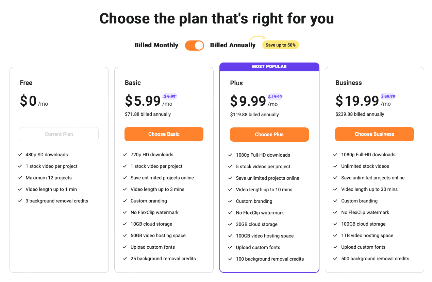Click checkmark next to Maximum 12 projects

point(20,178)
